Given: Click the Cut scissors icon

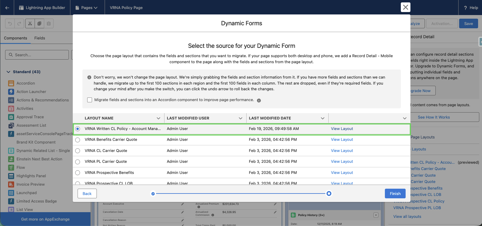Looking at the screenshot, I should coord(30,23).
